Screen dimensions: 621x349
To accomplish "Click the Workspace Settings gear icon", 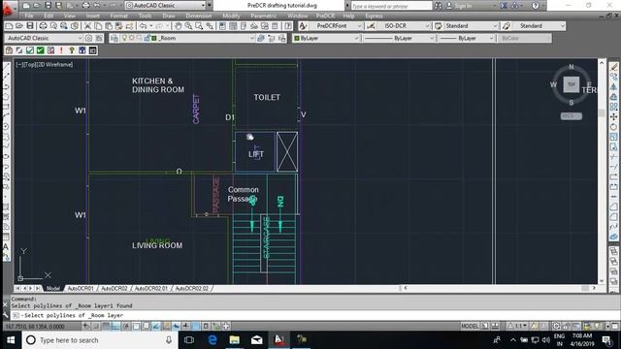I will (x=88, y=39).
